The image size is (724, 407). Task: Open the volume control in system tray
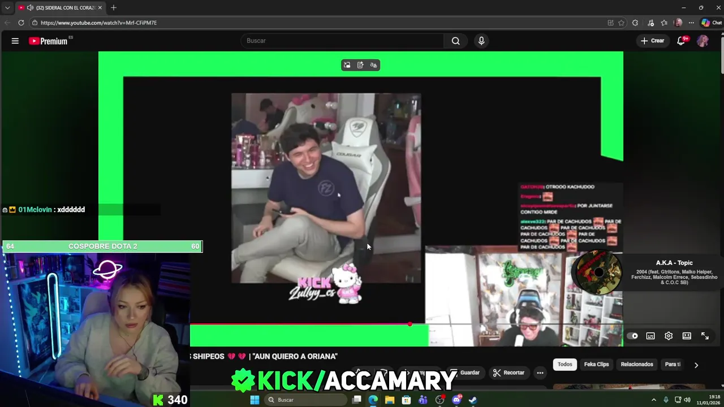(687, 400)
